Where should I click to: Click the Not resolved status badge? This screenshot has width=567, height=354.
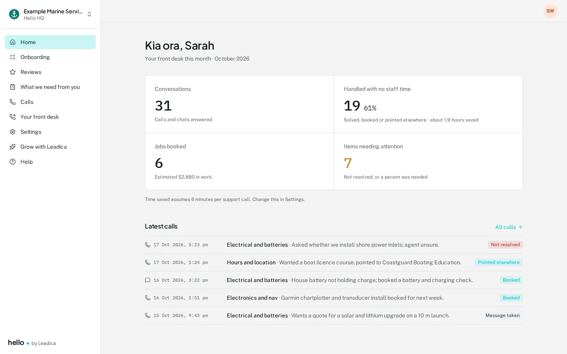[x=505, y=245]
